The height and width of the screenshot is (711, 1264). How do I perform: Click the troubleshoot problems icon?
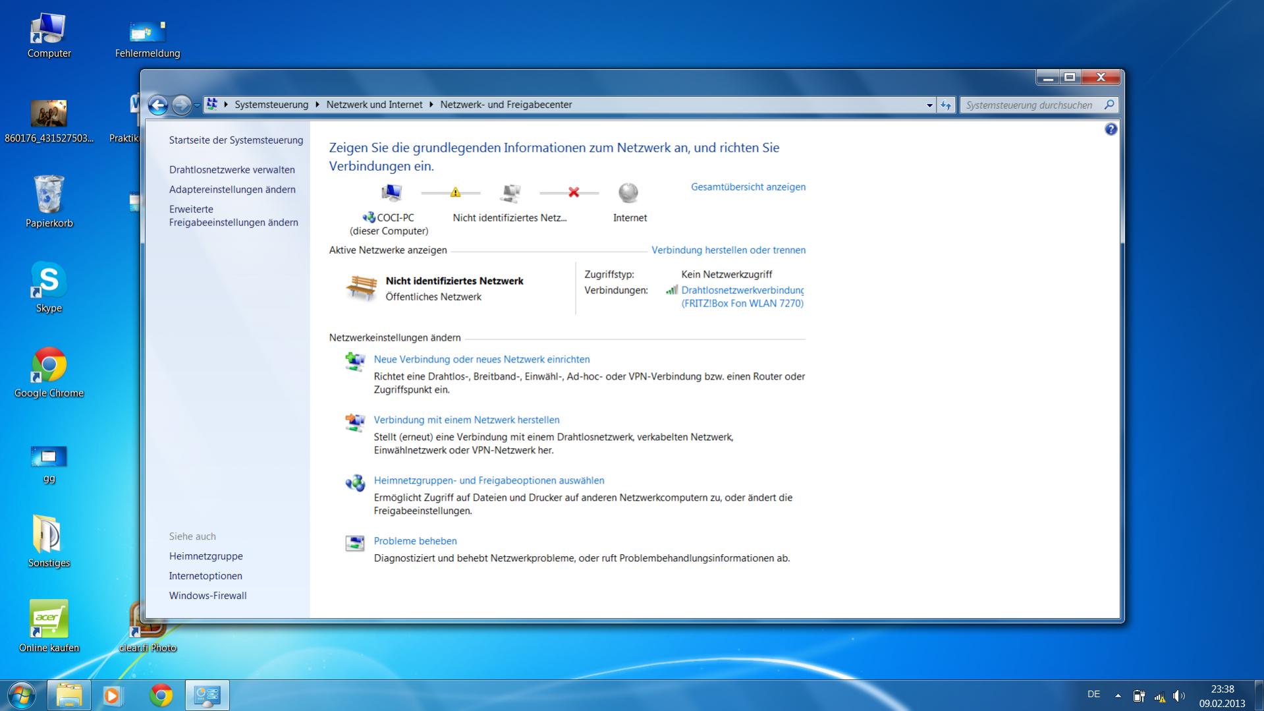tap(354, 543)
